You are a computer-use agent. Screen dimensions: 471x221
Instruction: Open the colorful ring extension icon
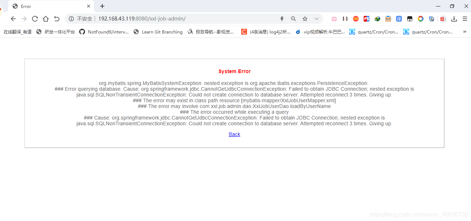point(421,19)
